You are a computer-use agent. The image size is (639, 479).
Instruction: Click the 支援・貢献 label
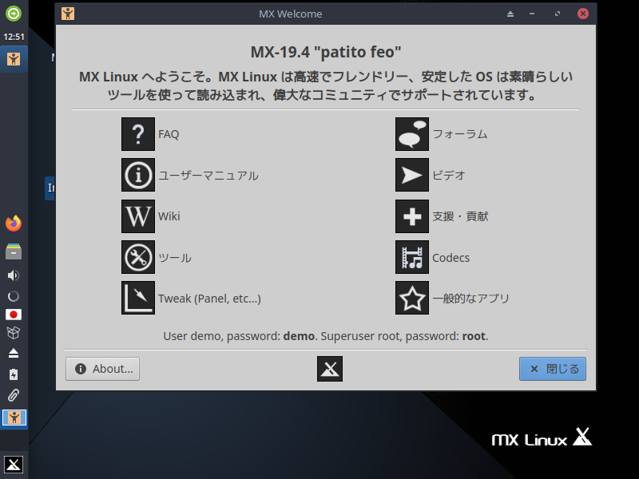pyautogui.click(x=460, y=216)
